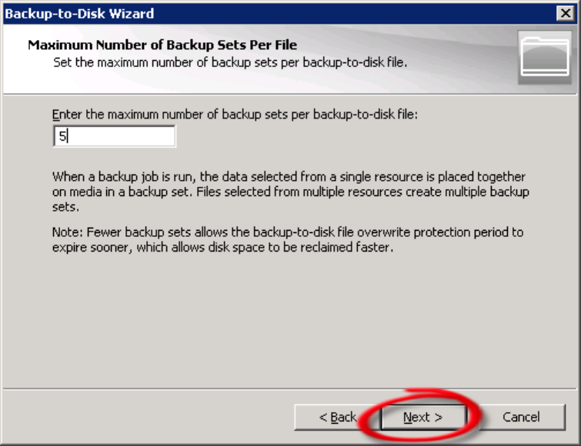
Task: Click the Backup-to-Disk Wizard title bar text
Action: [x=80, y=14]
